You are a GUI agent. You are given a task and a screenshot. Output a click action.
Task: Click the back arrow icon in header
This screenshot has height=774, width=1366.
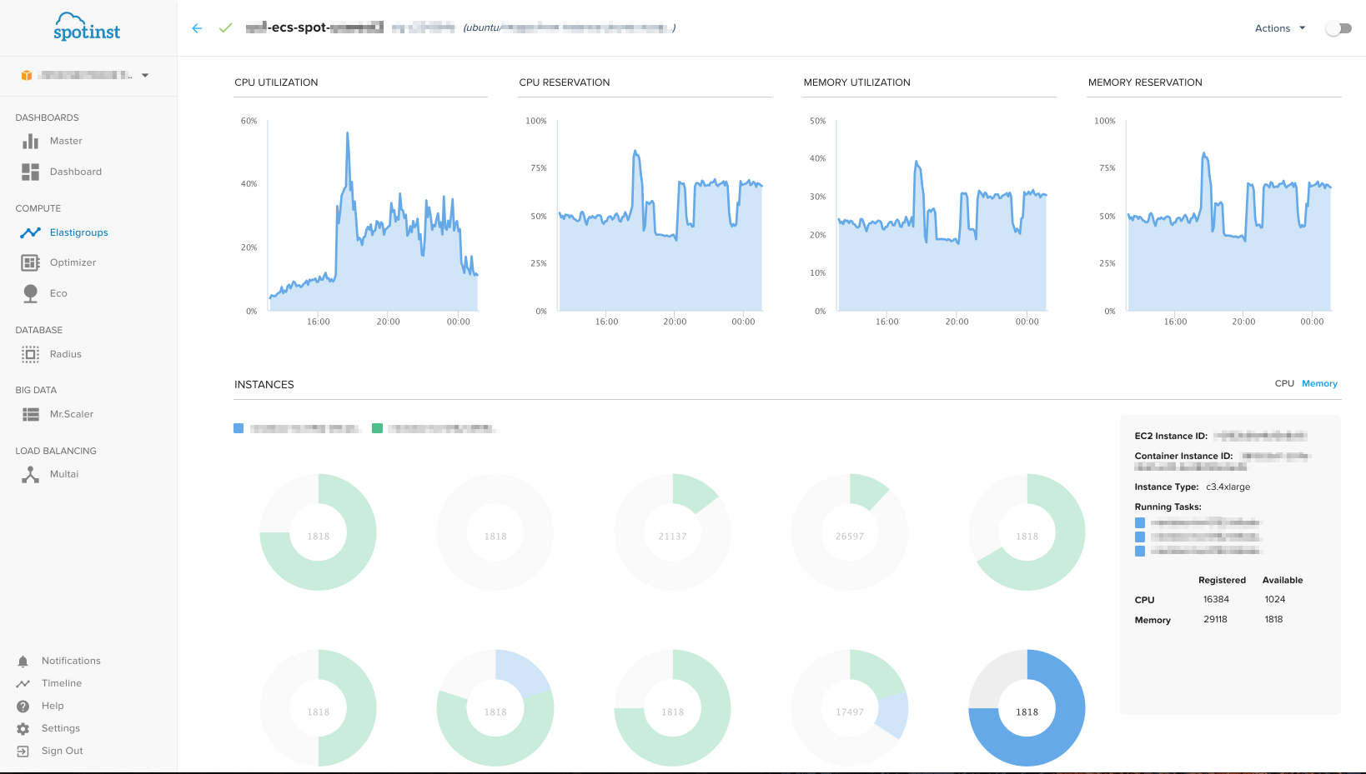tap(197, 28)
